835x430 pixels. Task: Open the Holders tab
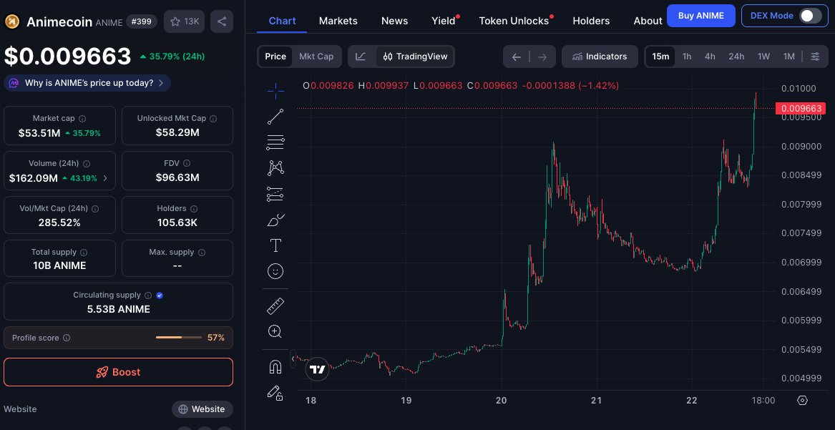[591, 21]
